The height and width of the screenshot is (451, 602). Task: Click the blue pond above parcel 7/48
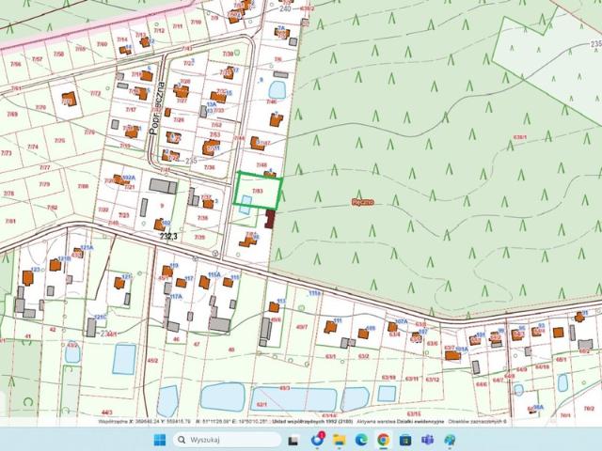click(277, 90)
